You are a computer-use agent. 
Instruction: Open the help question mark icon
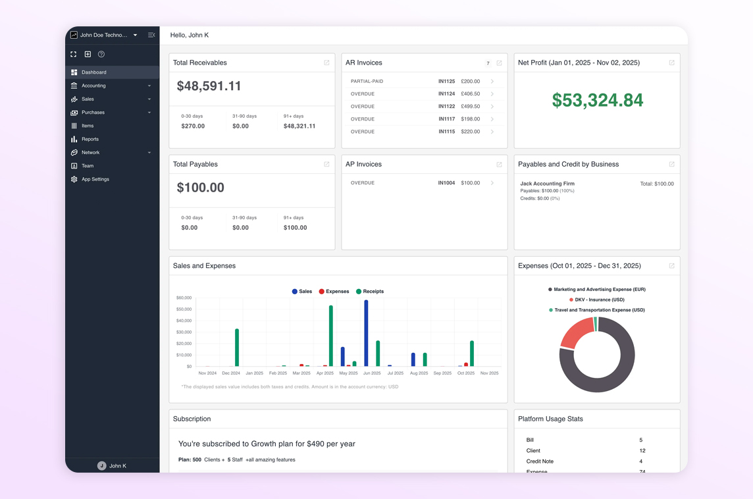101,54
